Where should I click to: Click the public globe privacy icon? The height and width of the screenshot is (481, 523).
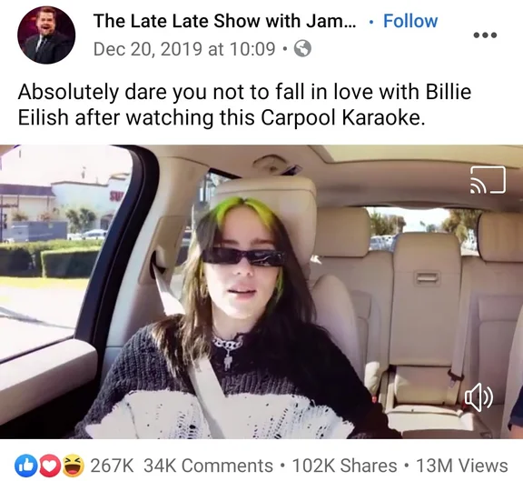tap(302, 49)
